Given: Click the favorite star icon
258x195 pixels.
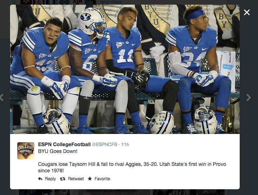Looking at the screenshot, I should coord(90,179).
